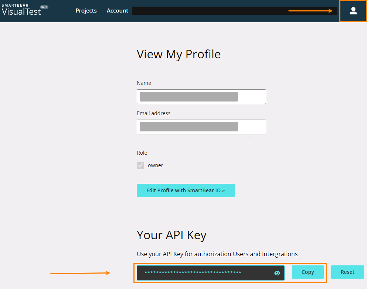Open the Account menu
This screenshot has height=289, width=367.
(117, 11)
